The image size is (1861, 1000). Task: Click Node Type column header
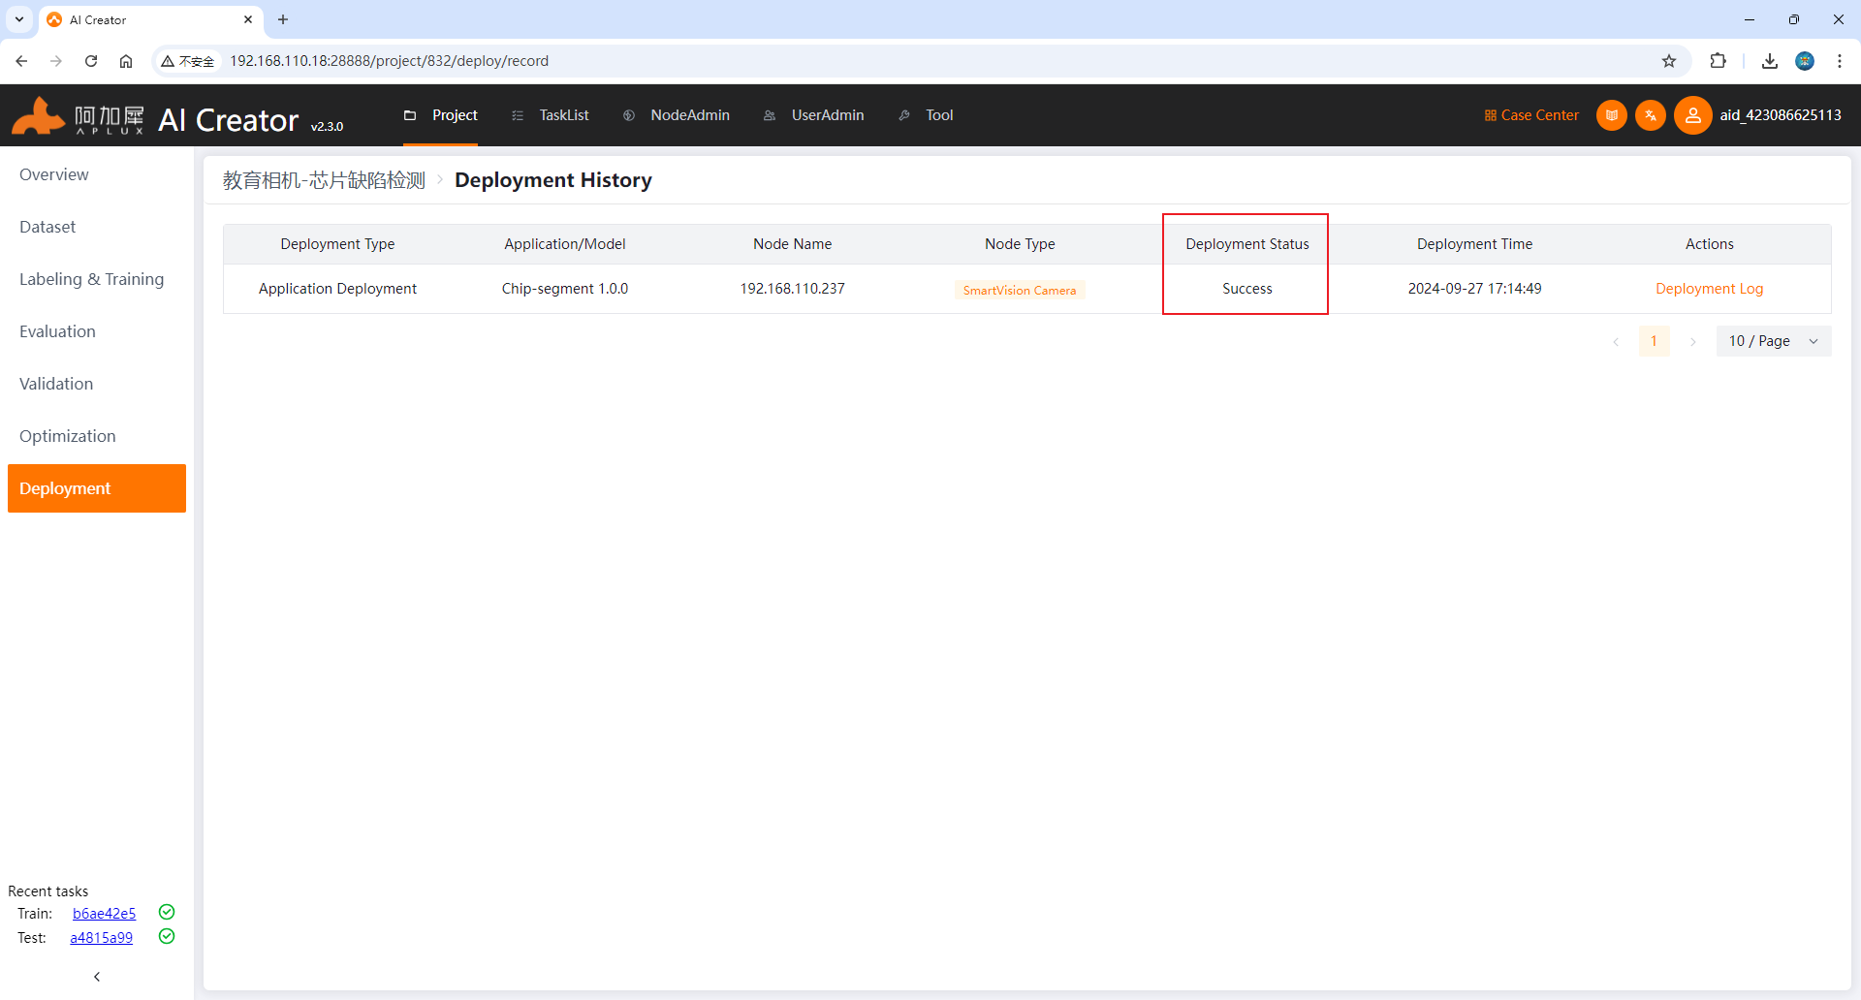1020,244
